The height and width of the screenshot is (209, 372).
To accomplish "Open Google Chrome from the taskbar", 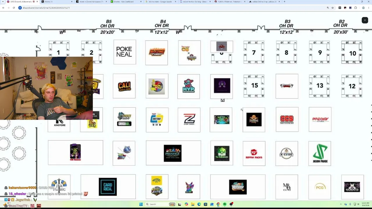I will (x=218, y=204).
